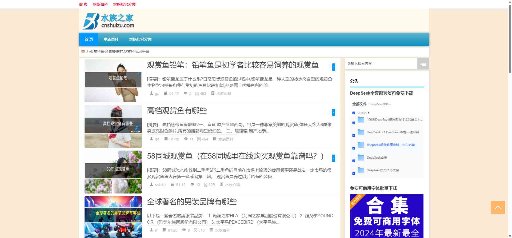Select 水族百科 in the blue navigation bar
Screen dimensions: 512x238
[x=111, y=39]
